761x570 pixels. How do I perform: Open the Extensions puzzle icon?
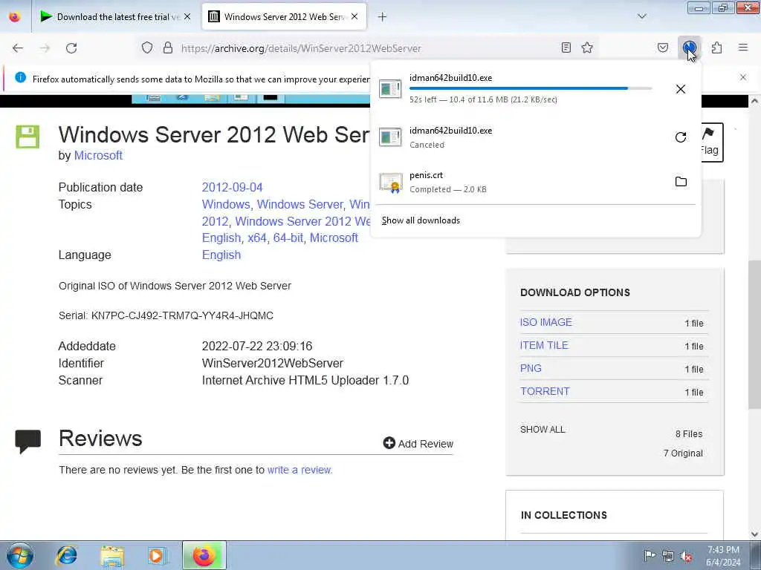[716, 47]
